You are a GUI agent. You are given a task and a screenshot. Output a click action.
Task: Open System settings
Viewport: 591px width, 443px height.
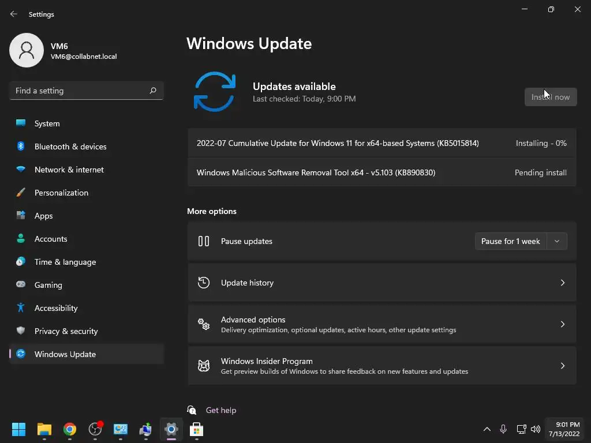[87, 123]
